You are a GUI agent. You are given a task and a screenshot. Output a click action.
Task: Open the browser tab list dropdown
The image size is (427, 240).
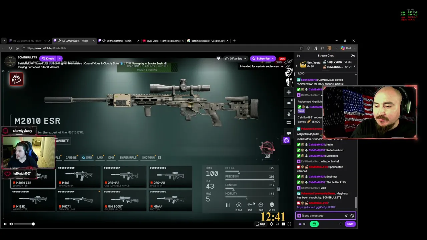tap(4, 41)
